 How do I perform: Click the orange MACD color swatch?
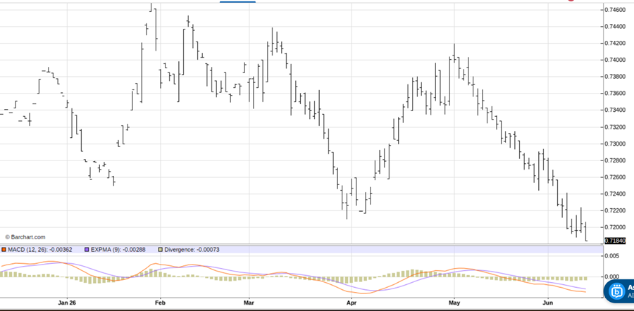point(4,250)
